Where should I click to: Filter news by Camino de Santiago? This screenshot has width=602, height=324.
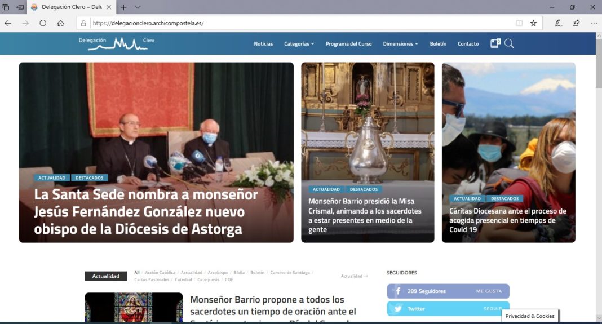click(290, 273)
